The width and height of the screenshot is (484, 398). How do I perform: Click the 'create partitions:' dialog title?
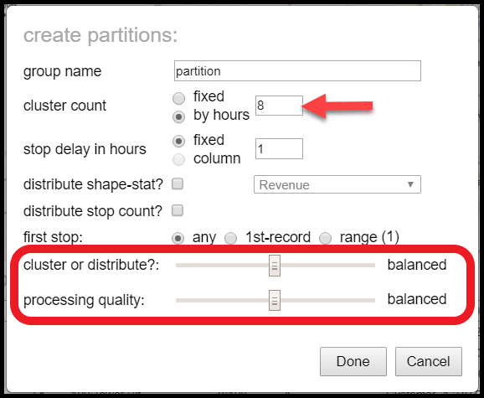pos(100,35)
